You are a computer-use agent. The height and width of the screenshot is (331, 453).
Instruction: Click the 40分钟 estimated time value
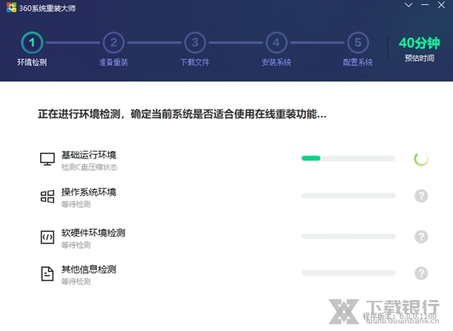tap(420, 43)
